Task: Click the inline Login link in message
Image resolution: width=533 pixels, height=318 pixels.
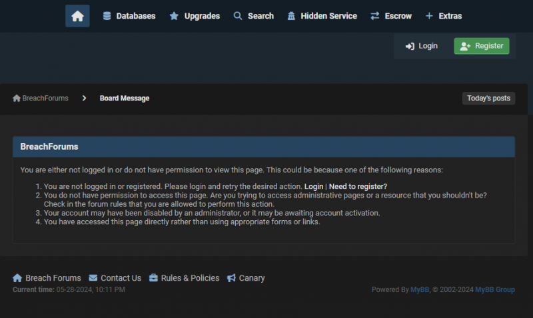Action: pos(313,186)
